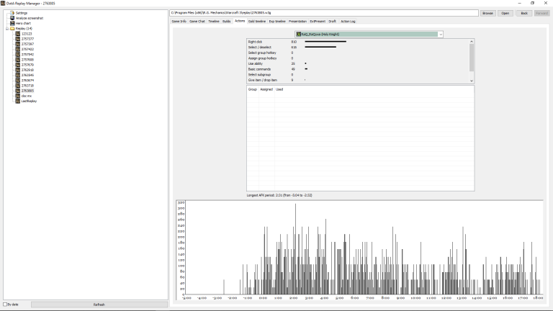The image size is (553, 311).
Task: Click the Refresh button
Action: click(x=99, y=305)
